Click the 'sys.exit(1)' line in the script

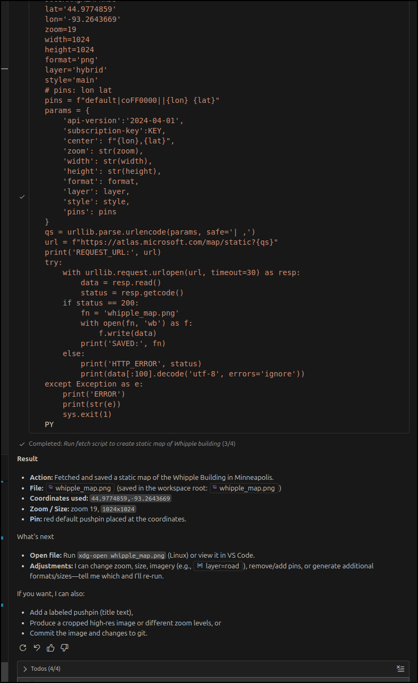87,414
